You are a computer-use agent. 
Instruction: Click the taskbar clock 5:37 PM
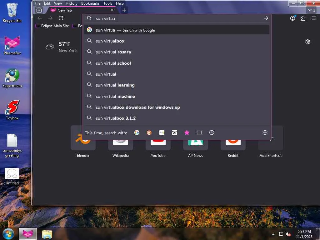304,234
